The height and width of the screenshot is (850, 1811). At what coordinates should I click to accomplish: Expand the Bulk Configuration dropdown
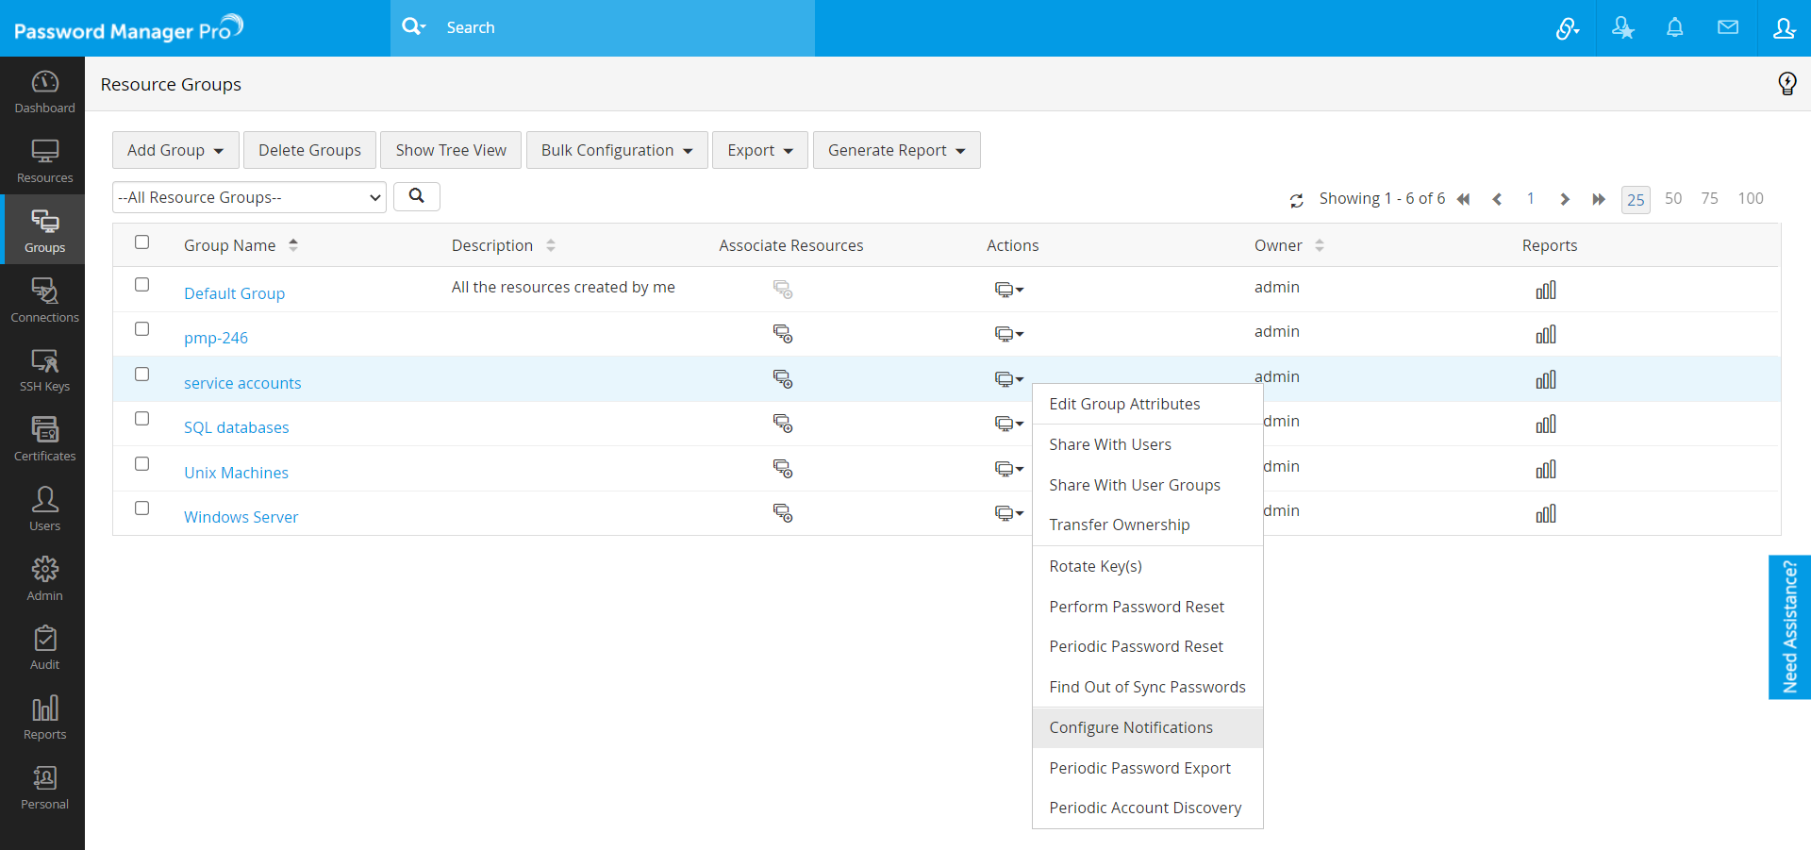tap(617, 150)
